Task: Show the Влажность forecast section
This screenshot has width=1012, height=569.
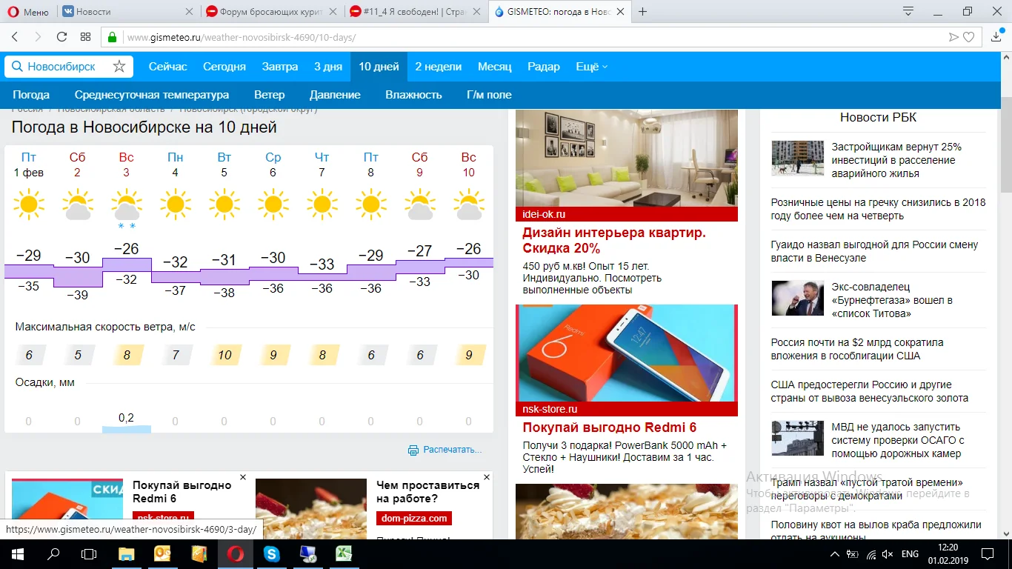Action: coord(413,95)
